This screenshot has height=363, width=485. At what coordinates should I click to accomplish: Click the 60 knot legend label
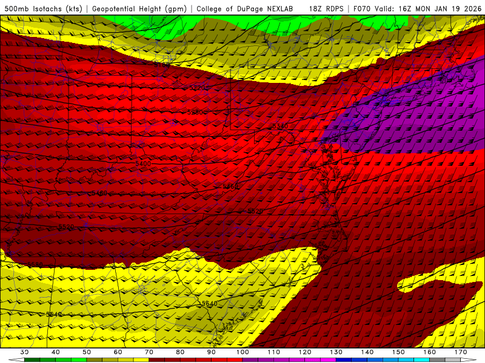tap(118, 352)
